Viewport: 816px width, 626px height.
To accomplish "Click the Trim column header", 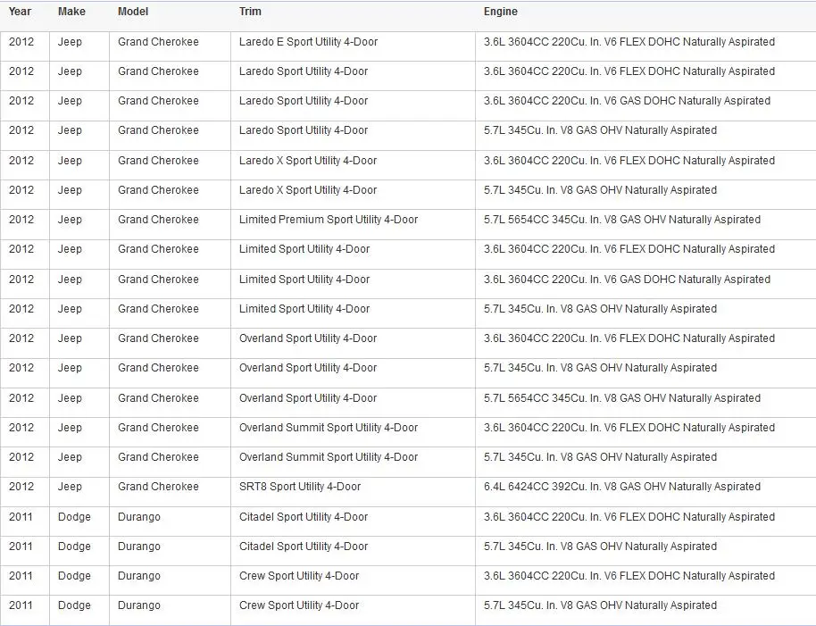I will click(250, 12).
